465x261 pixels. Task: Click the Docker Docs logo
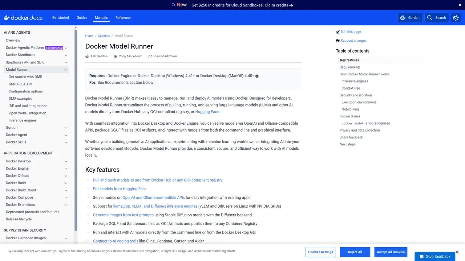[x=23, y=18]
